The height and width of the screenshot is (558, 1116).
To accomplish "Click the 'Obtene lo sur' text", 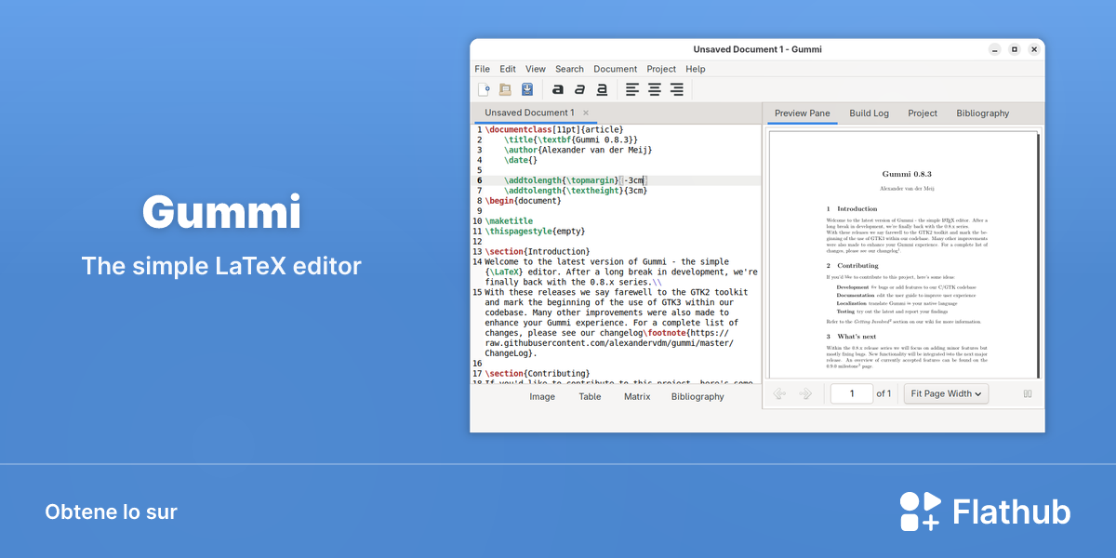I will [111, 511].
